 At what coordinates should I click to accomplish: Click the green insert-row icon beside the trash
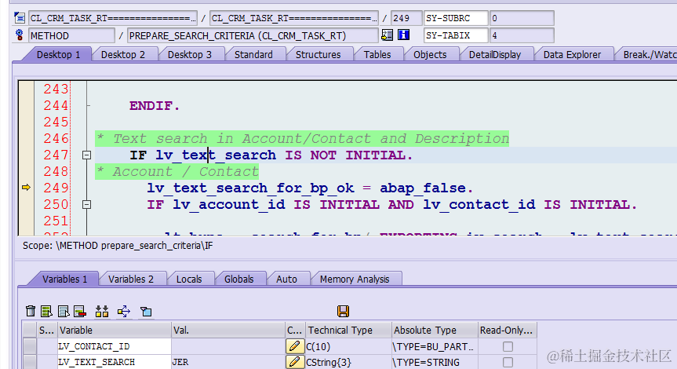[46, 311]
